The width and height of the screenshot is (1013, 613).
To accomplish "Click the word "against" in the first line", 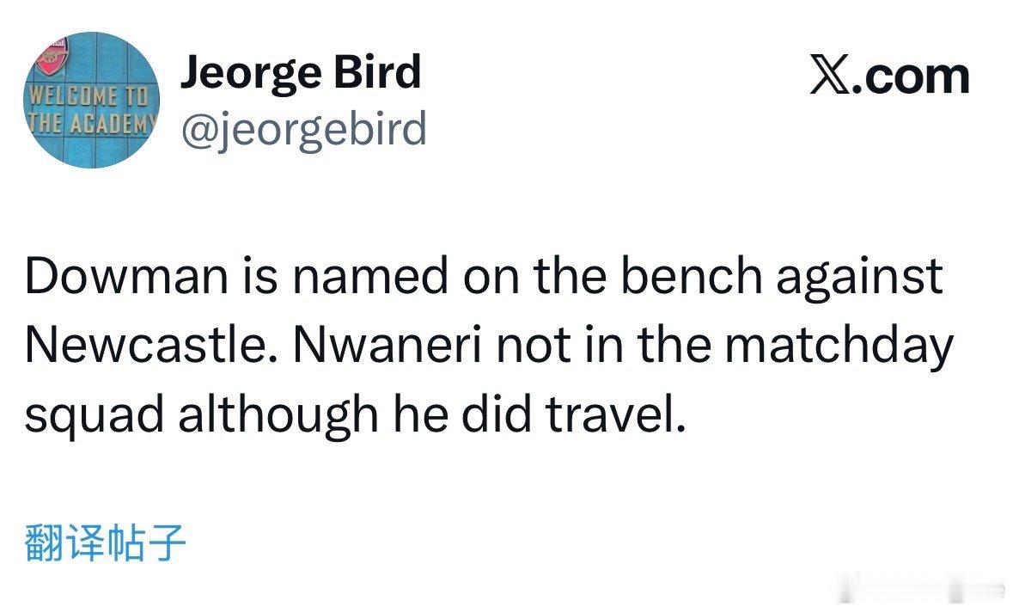I will (860, 279).
